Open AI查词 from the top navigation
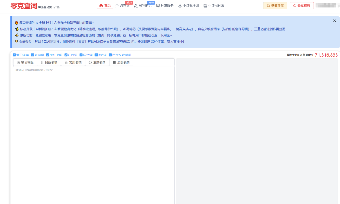 (x=122, y=5)
